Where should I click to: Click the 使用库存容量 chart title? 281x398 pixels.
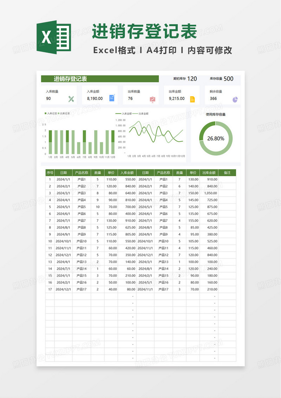tap(216, 114)
